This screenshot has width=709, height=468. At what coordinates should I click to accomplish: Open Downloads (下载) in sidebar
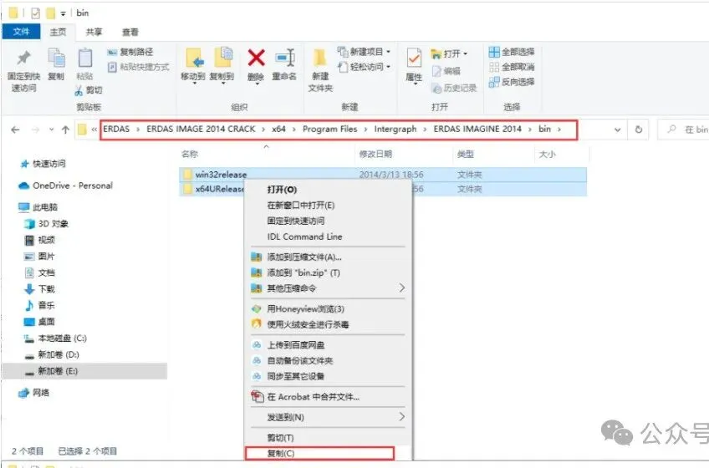39,289
